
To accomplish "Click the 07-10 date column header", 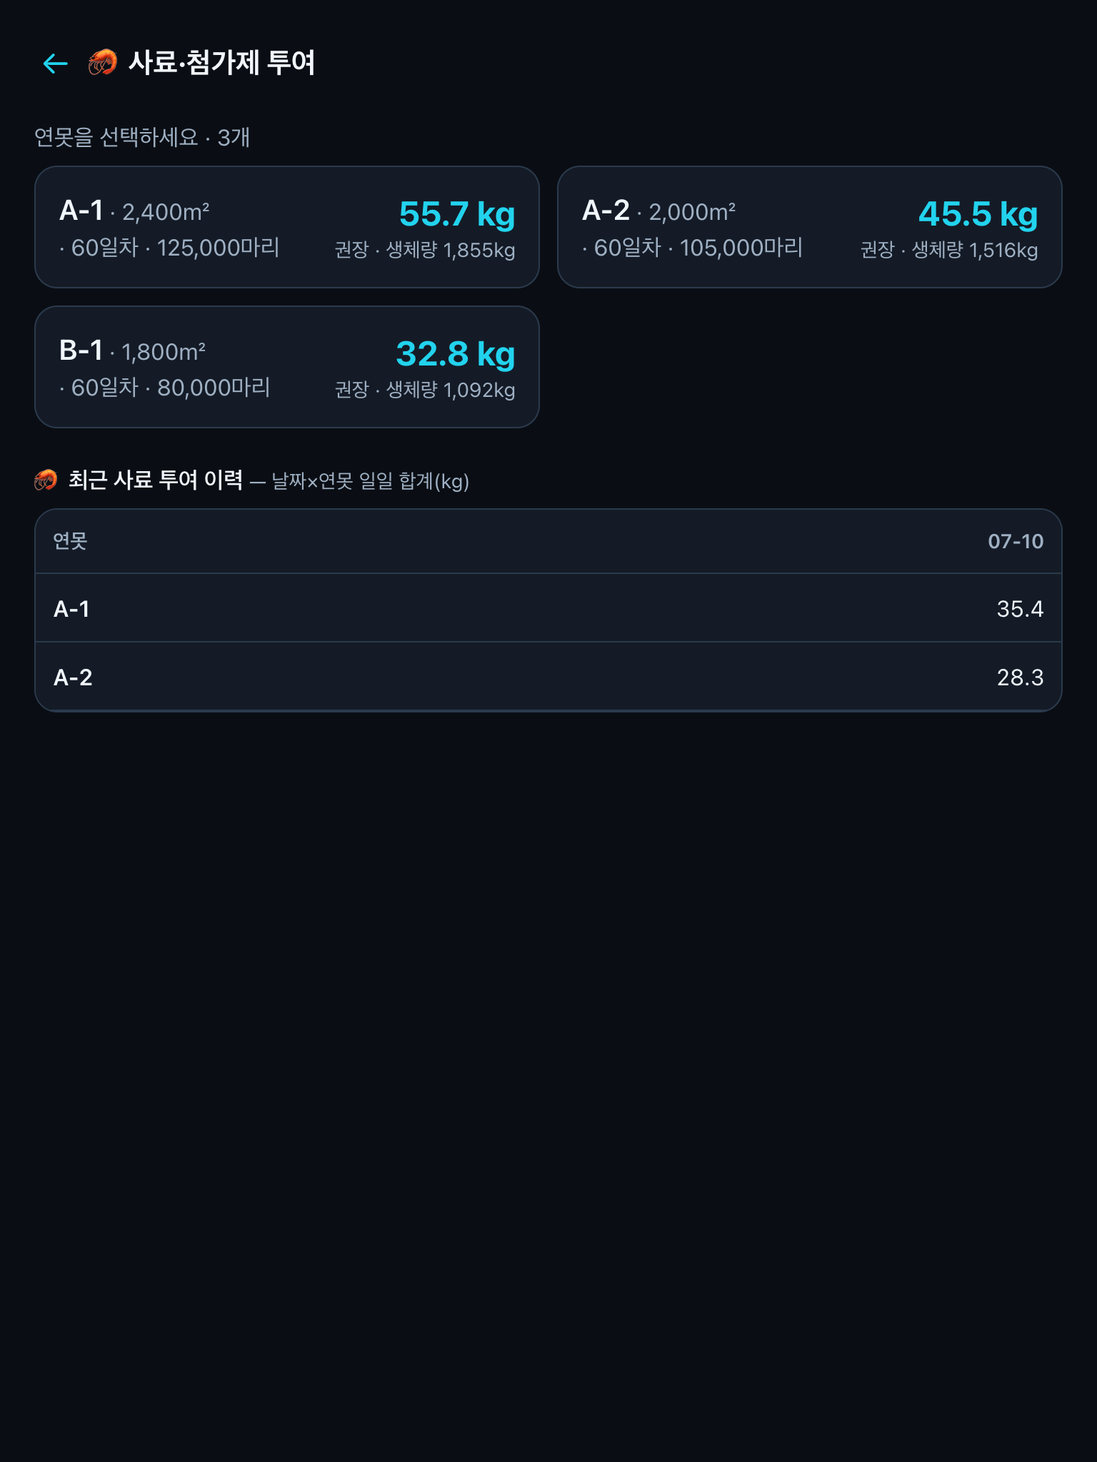I will [1016, 541].
